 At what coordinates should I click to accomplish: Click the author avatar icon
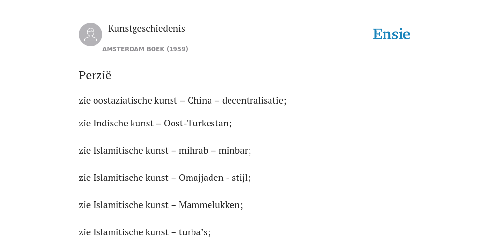[91, 35]
